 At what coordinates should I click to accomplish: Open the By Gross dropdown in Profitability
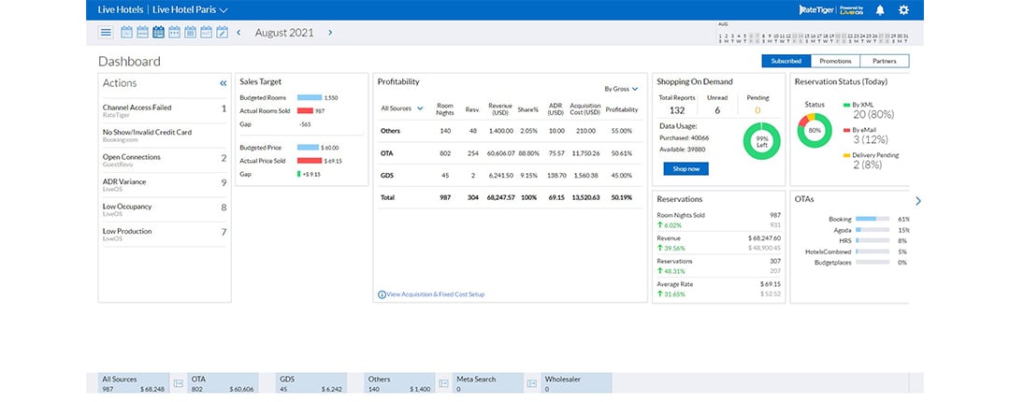pyautogui.click(x=622, y=89)
